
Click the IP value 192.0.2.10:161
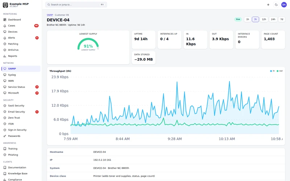(x=102, y=160)
